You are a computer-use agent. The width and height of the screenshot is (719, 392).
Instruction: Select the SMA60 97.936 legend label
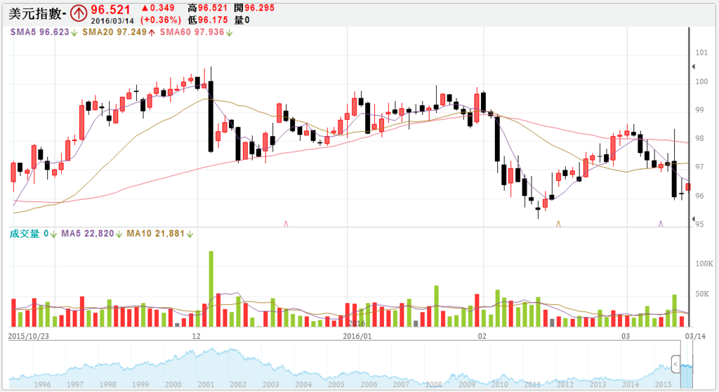click(192, 32)
